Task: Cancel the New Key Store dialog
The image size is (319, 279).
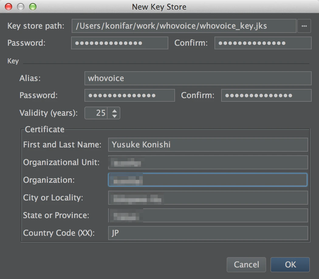Action: click(246, 264)
